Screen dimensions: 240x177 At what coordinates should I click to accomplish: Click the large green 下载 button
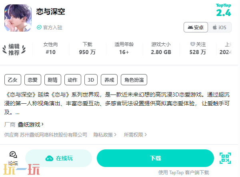point(155,158)
